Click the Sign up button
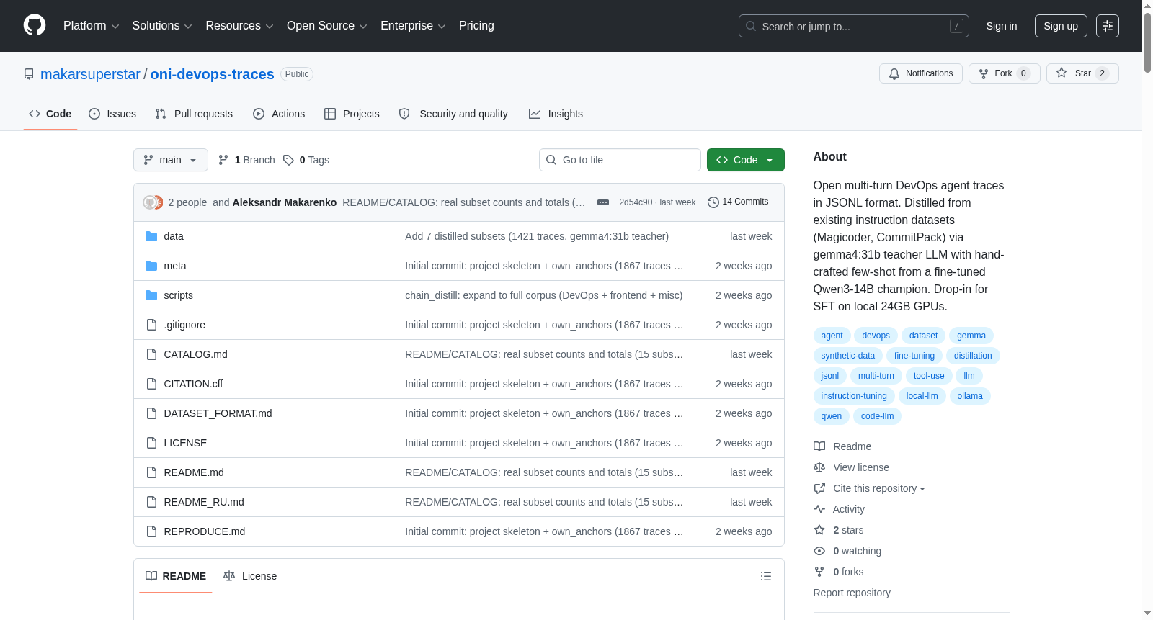 (x=1061, y=26)
